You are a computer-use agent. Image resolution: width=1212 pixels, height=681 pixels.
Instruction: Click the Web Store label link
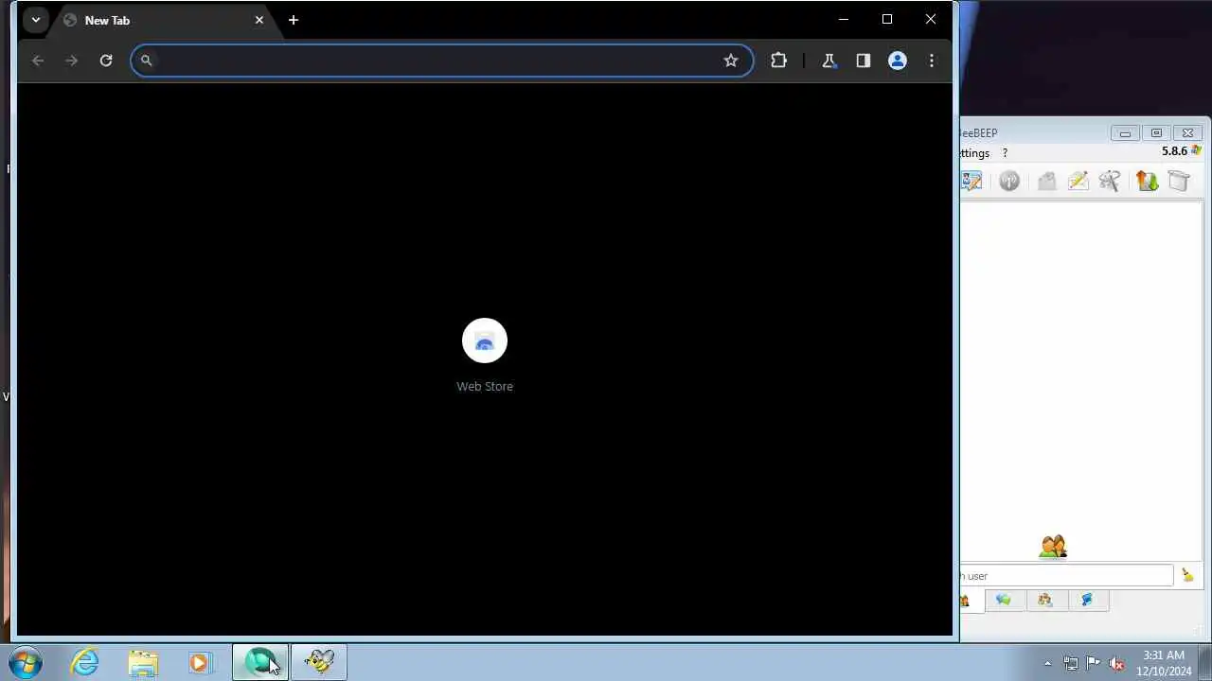point(485,386)
